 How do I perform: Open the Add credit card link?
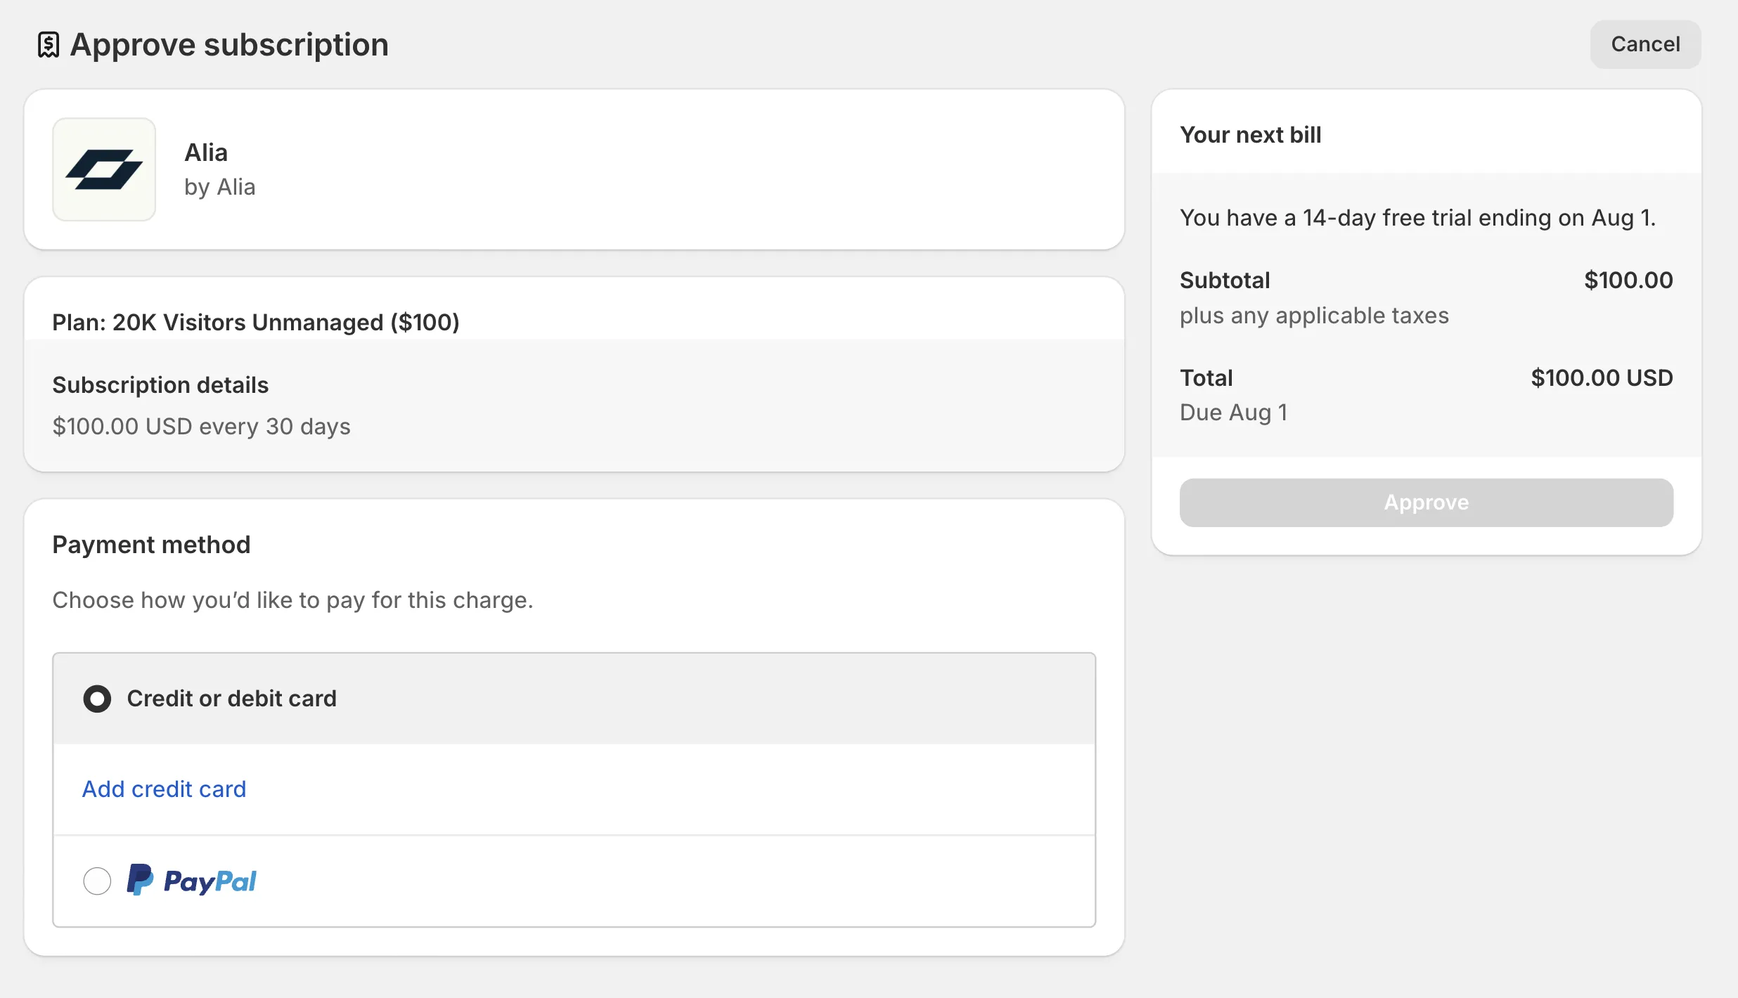tap(164, 789)
